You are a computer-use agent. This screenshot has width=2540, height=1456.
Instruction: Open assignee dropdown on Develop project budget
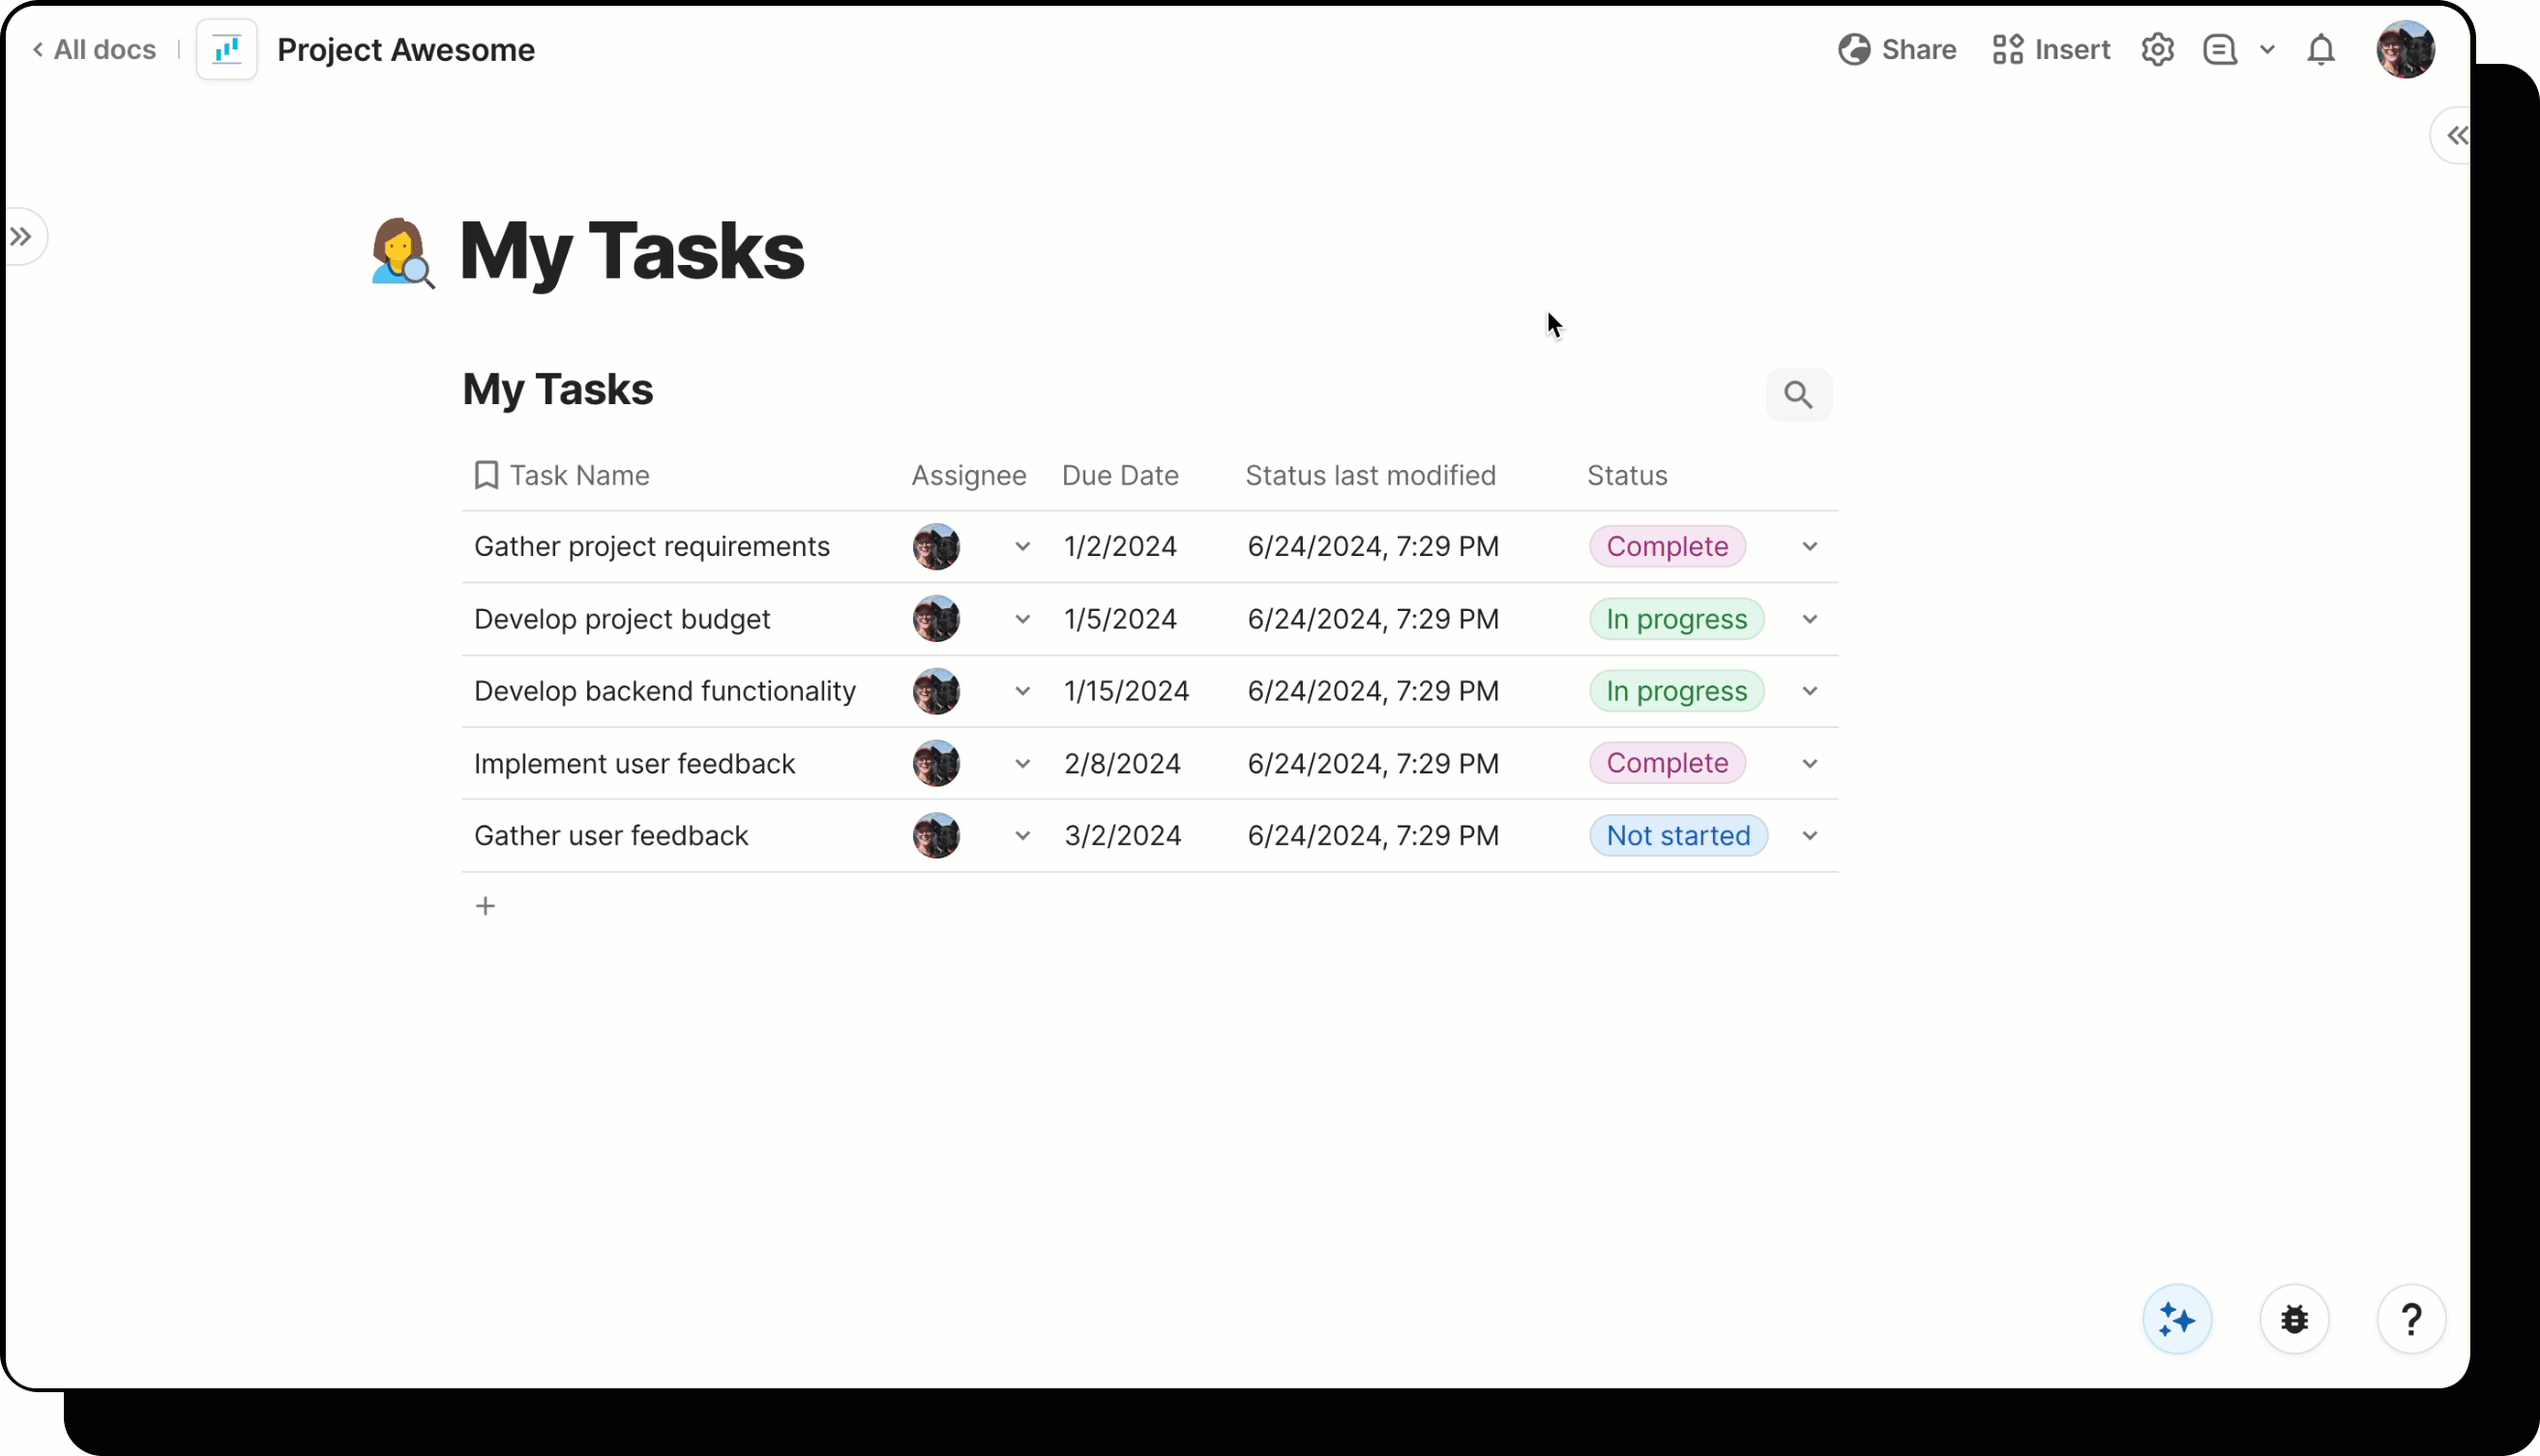click(1022, 619)
